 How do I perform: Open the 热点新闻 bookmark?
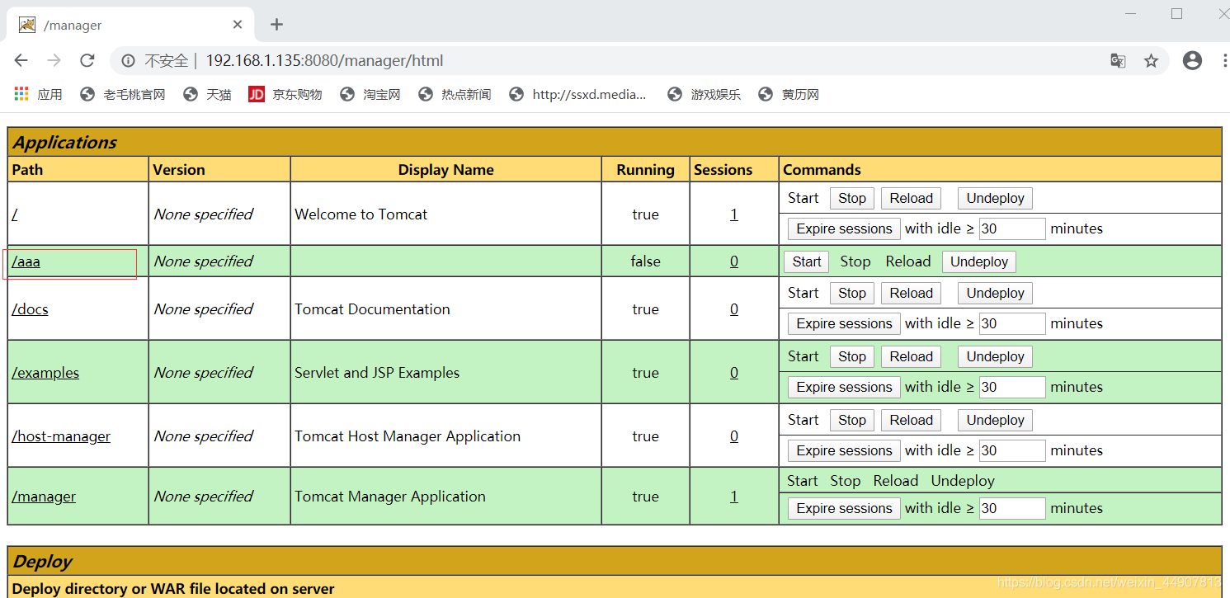[455, 94]
